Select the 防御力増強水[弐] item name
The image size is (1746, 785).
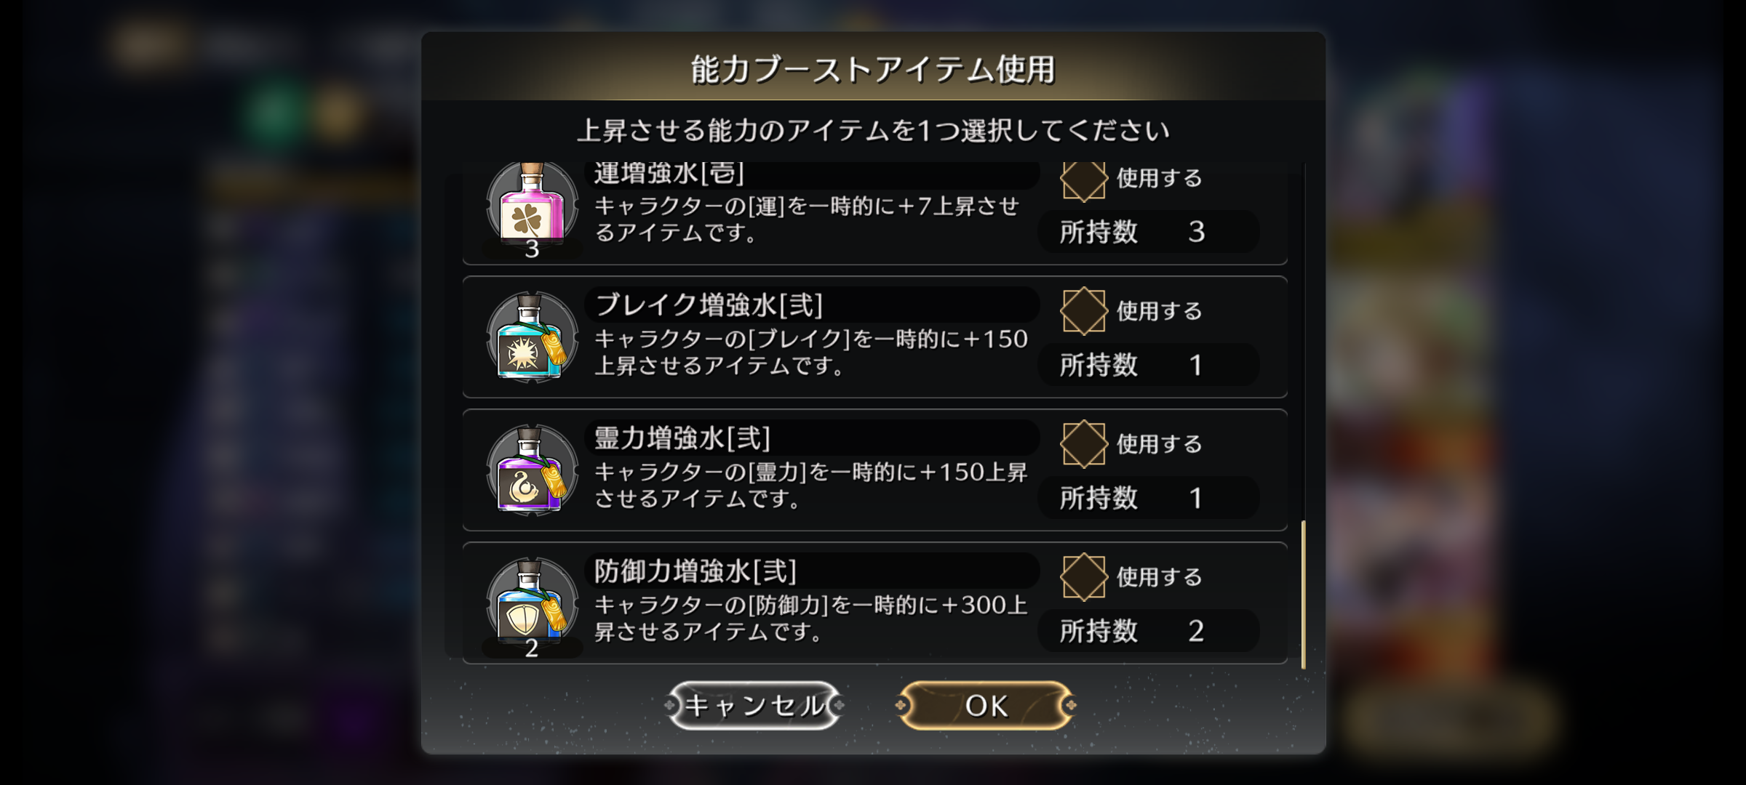click(695, 571)
